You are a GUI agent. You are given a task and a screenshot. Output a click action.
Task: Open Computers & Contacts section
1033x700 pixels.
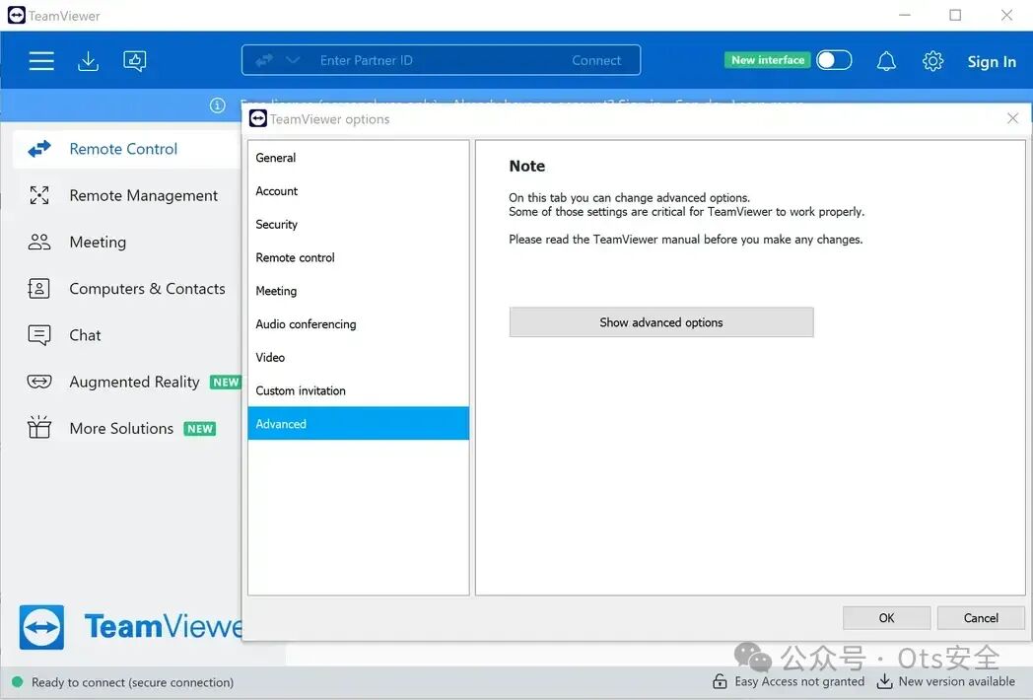127,289
